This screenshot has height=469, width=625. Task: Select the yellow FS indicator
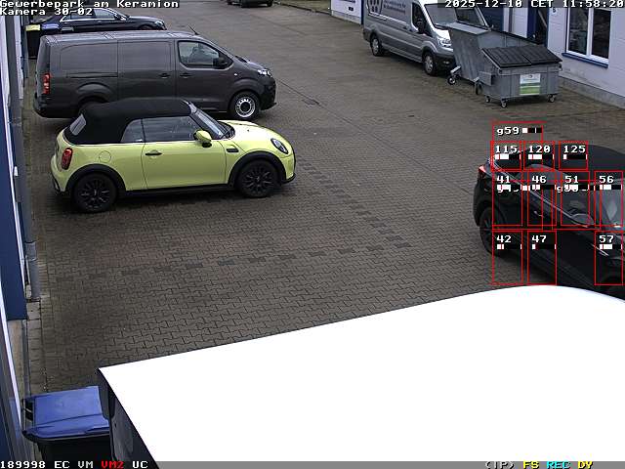click(530, 464)
